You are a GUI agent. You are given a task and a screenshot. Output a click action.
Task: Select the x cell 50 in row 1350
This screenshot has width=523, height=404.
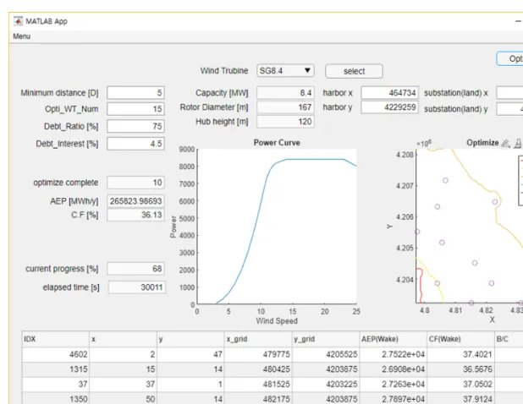coord(123,399)
